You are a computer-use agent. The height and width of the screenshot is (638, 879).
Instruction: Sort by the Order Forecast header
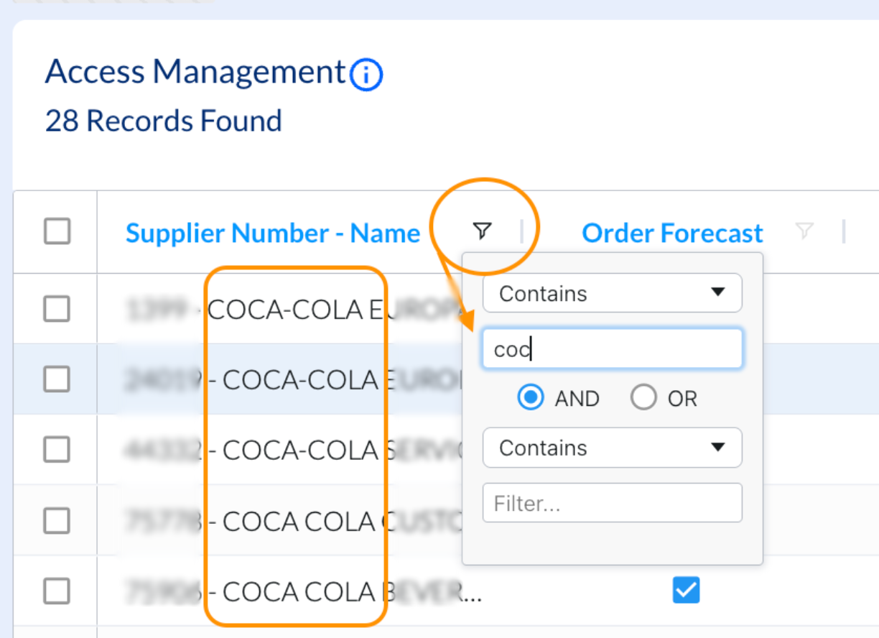point(672,233)
